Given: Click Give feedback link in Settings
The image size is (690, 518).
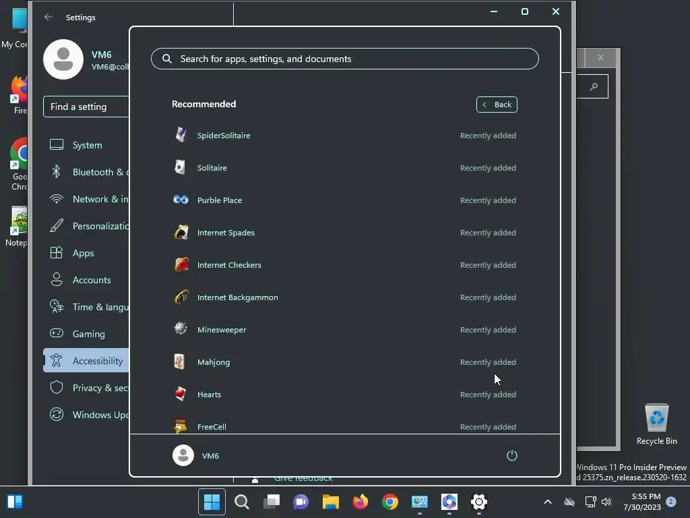Looking at the screenshot, I should (x=303, y=480).
